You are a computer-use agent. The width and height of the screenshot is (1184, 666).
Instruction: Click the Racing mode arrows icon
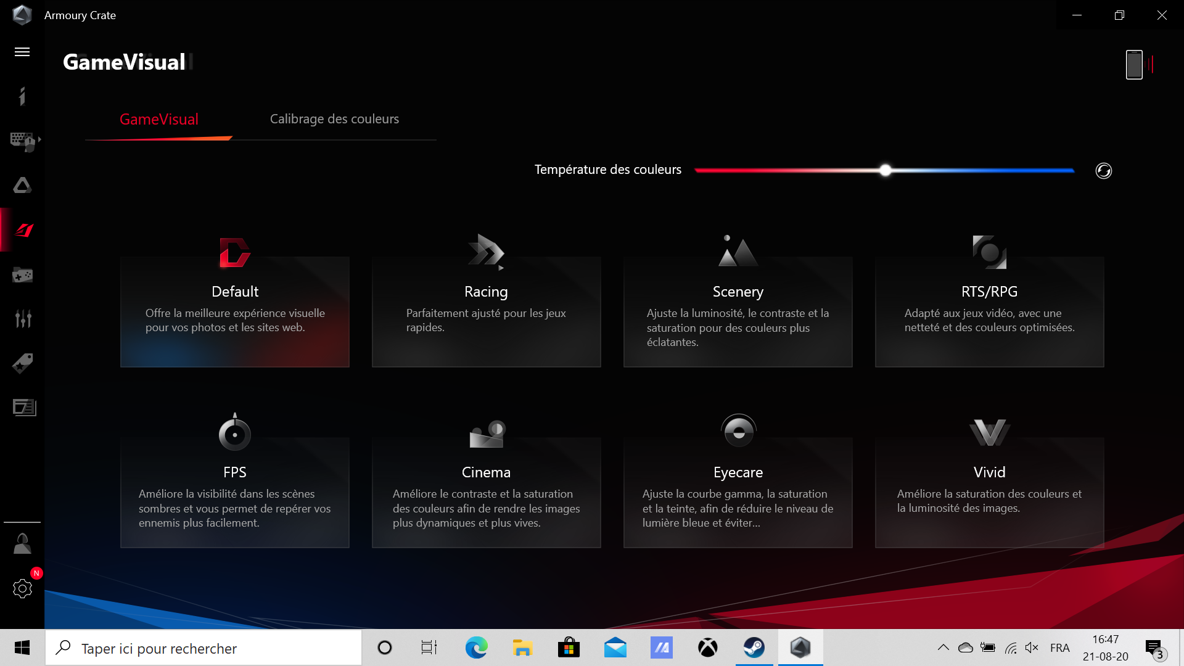click(x=486, y=252)
